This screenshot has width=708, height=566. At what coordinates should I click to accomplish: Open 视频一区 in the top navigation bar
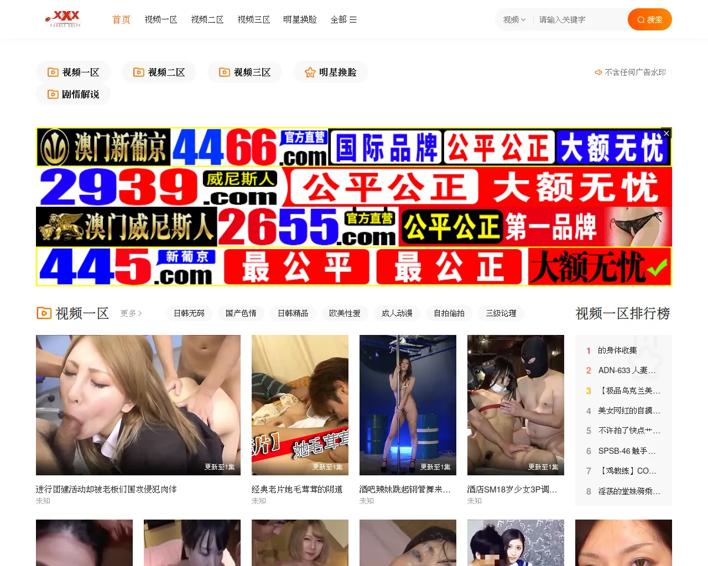point(161,20)
